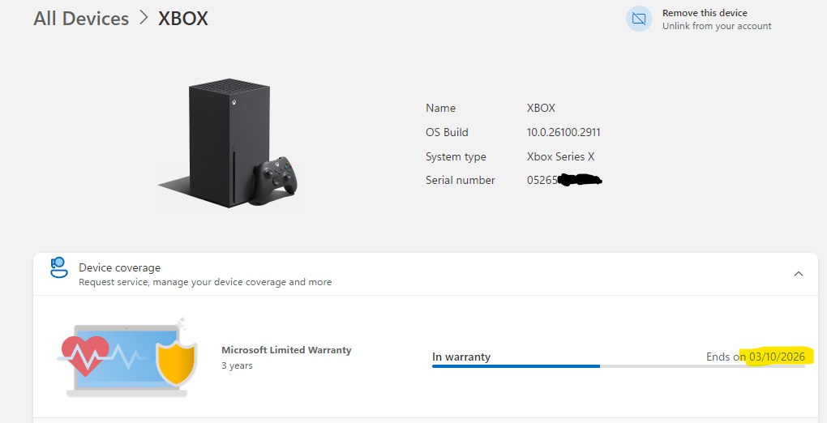Viewport: 827px width, 423px height.
Task: Click the Device coverage stethoscope icon
Action: click(58, 267)
